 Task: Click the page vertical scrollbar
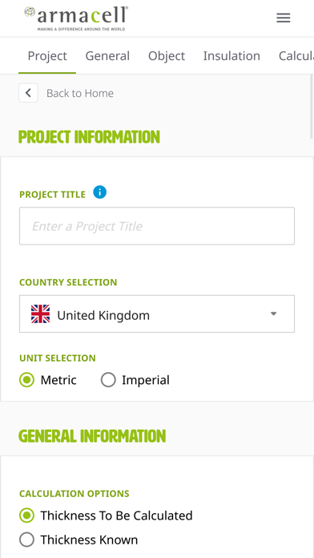312,107
